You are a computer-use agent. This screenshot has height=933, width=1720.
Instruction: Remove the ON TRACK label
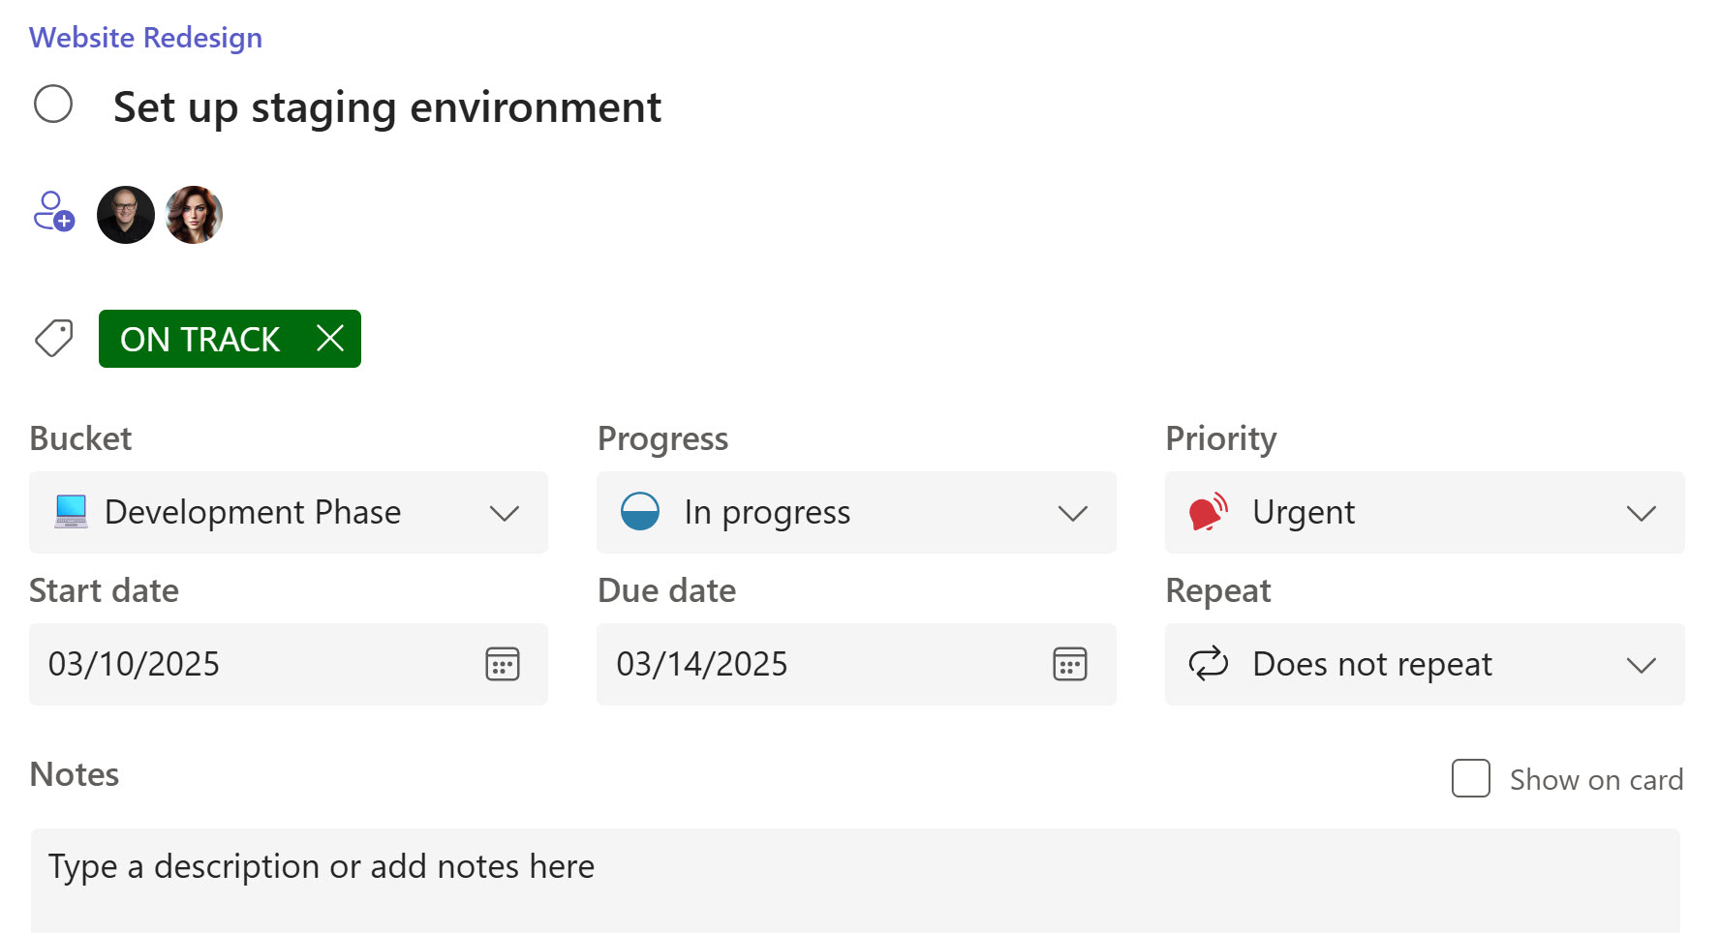click(x=330, y=339)
